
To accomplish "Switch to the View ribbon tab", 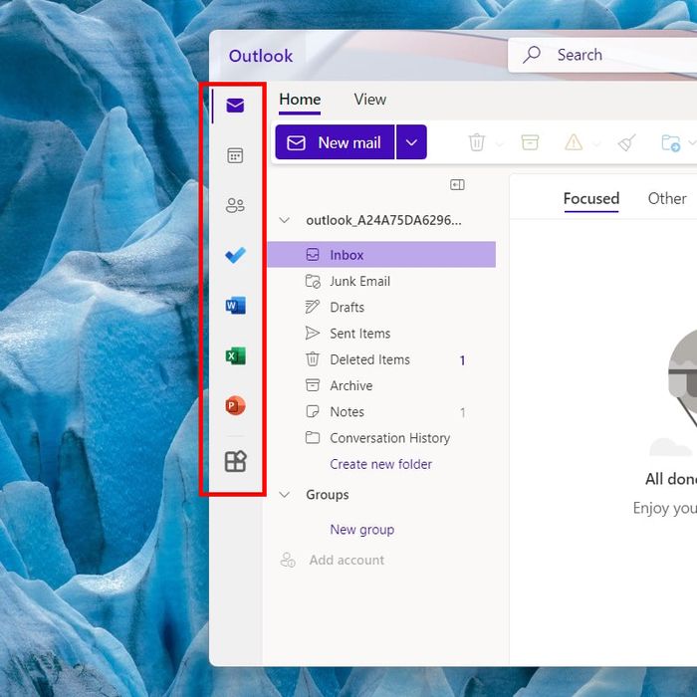I will tap(369, 100).
